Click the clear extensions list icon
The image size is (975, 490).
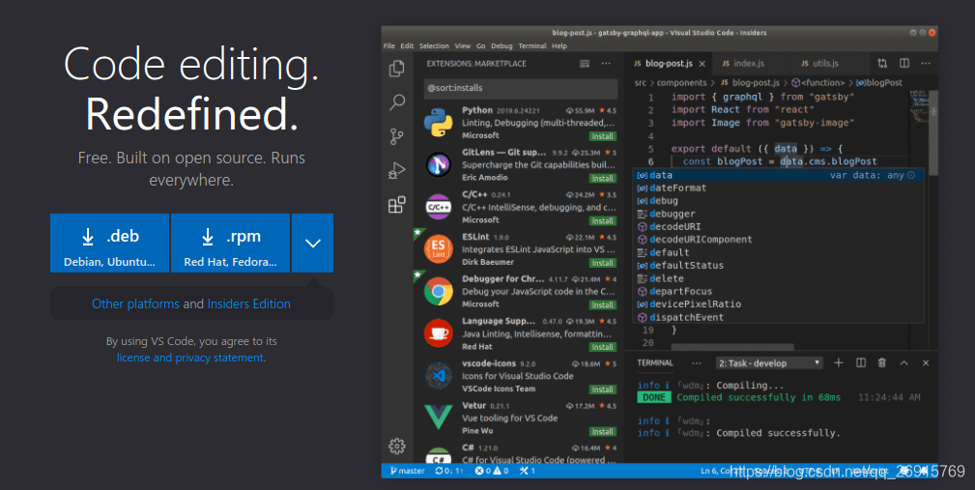(585, 64)
